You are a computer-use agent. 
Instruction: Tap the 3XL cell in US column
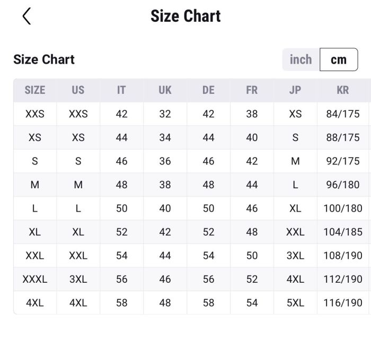[78, 279]
